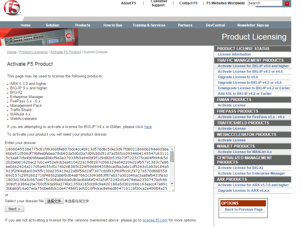Click the 'here' link for BIG-IP V4.x

point(148,127)
